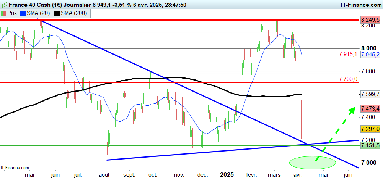Click the red-green Prix legend icon
Screen dimensions: 383x179
pyautogui.click(x=4, y=13)
